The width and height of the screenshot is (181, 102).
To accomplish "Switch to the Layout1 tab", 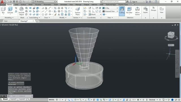I will pyautogui.click(x=13, y=99).
